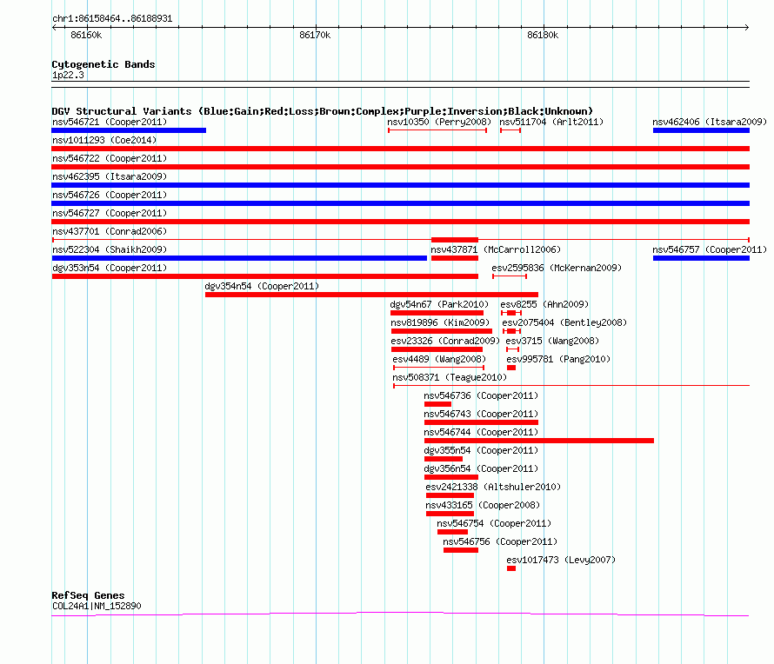Open esv2595836 (McKernan2009) label
The width and height of the screenshot is (774, 664).
click(557, 268)
